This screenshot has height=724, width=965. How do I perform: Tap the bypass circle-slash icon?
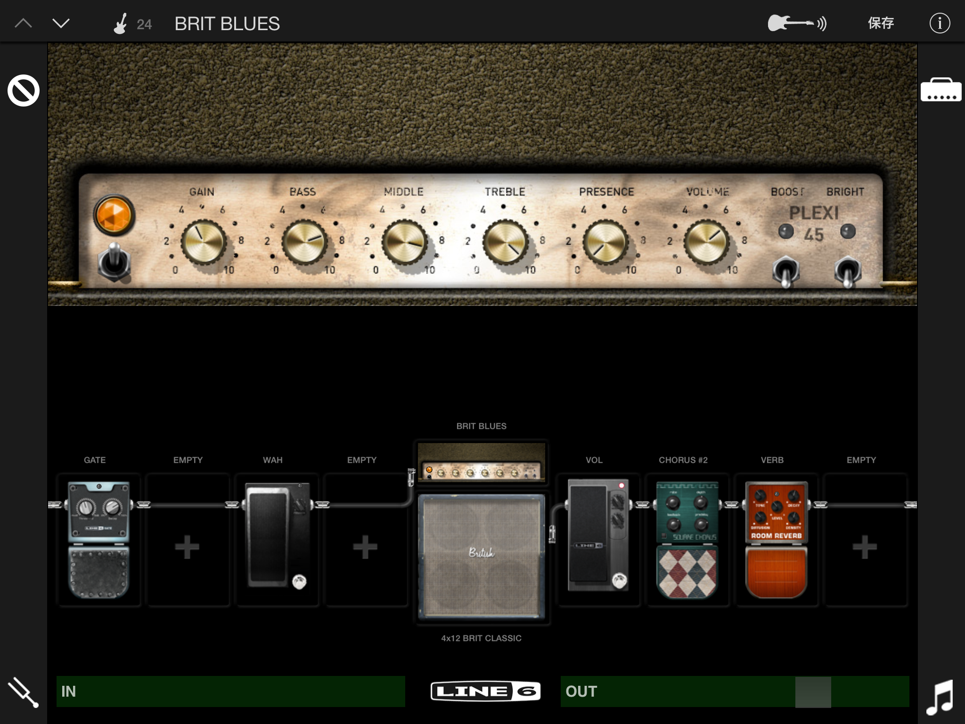click(23, 90)
